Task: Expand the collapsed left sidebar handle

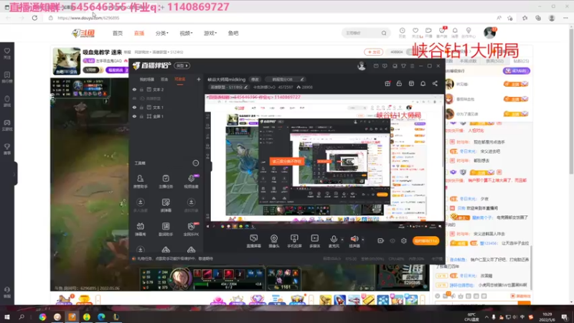Action: [x=14, y=174]
